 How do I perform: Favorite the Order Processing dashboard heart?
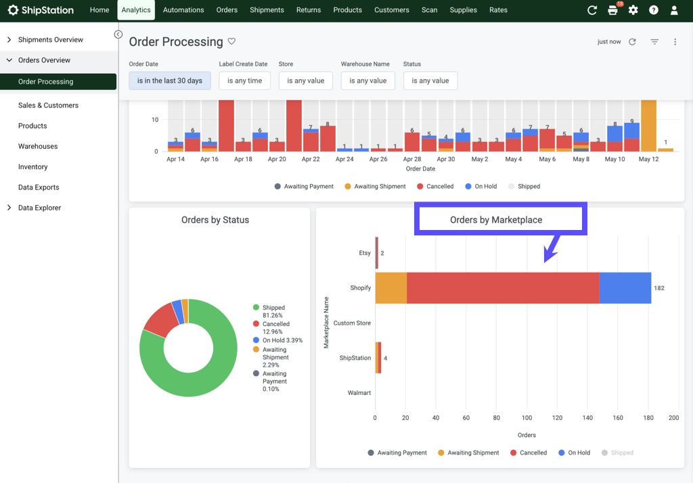tap(231, 41)
